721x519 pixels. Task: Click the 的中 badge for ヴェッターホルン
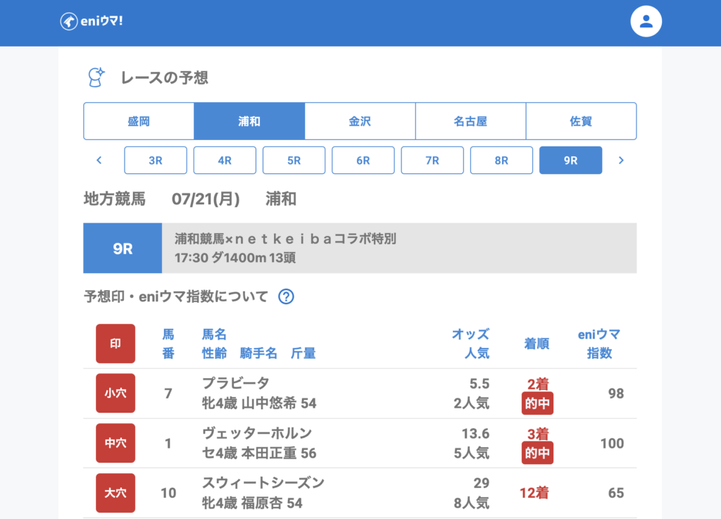pyautogui.click(x=537, y=453)
